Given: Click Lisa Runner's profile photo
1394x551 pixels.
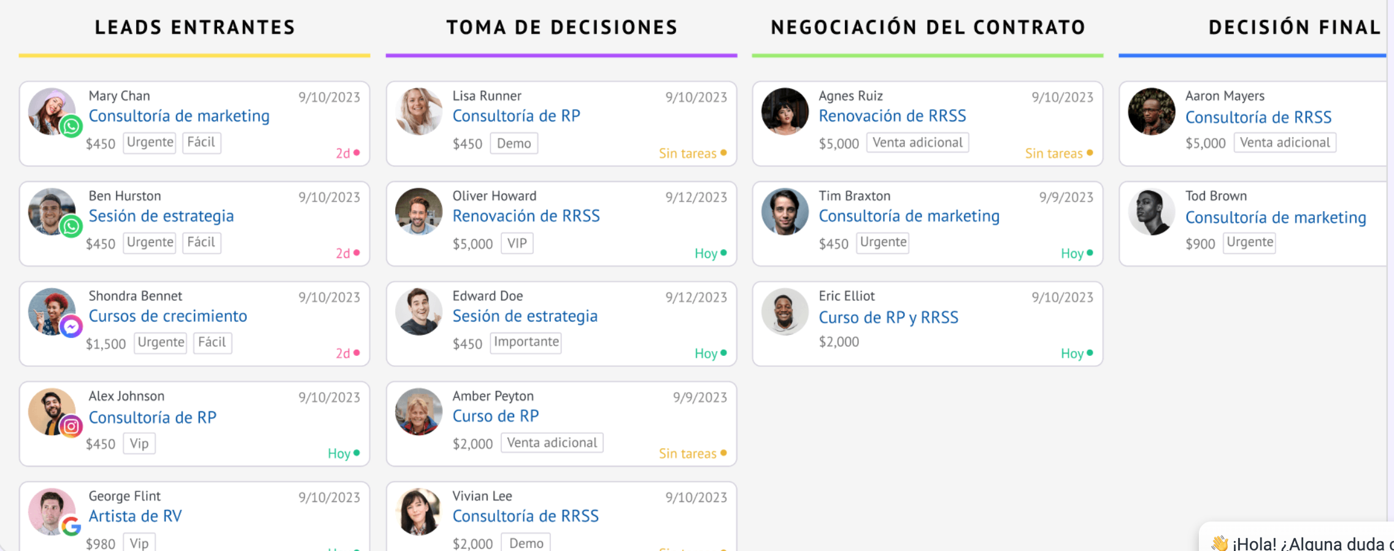Looking at the screenshot, I should [418, 111].
